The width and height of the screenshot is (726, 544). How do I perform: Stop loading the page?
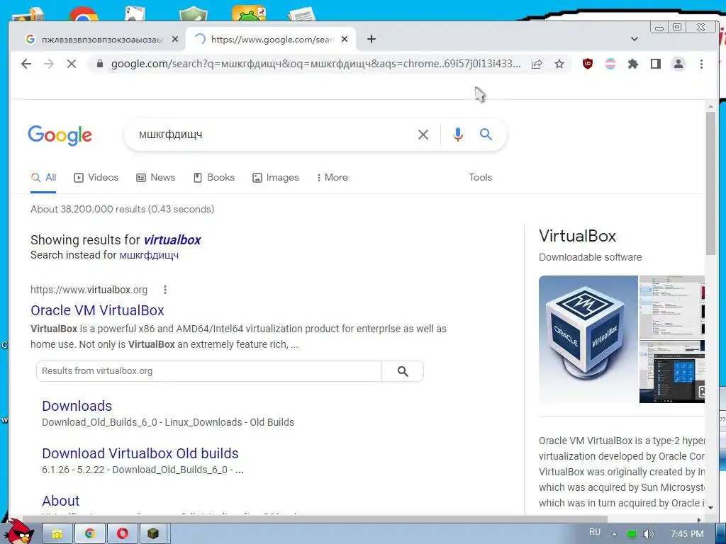click(72, 64)
